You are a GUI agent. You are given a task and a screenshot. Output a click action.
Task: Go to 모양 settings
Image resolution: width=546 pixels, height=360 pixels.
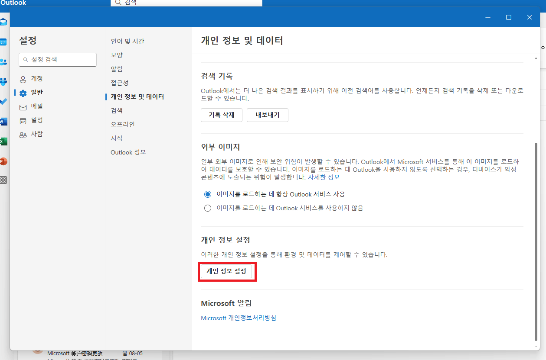pyautogui.click(x=117, y=55)
